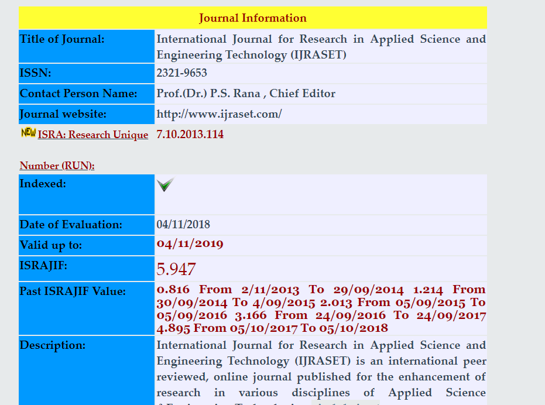Select the full IJRASET journal title text
The width and height of the screenshot is (545, 405).
tap(321, 47)
